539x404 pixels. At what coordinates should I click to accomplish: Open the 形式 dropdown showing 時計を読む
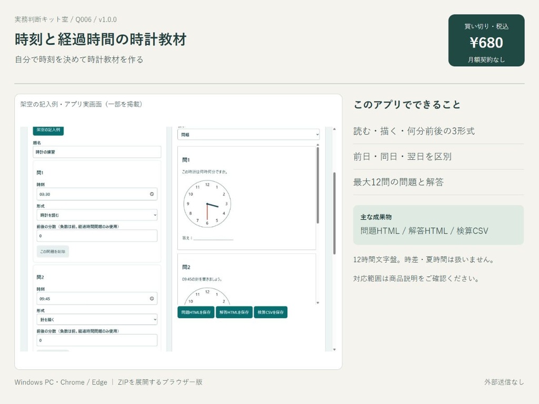(97, 215)
